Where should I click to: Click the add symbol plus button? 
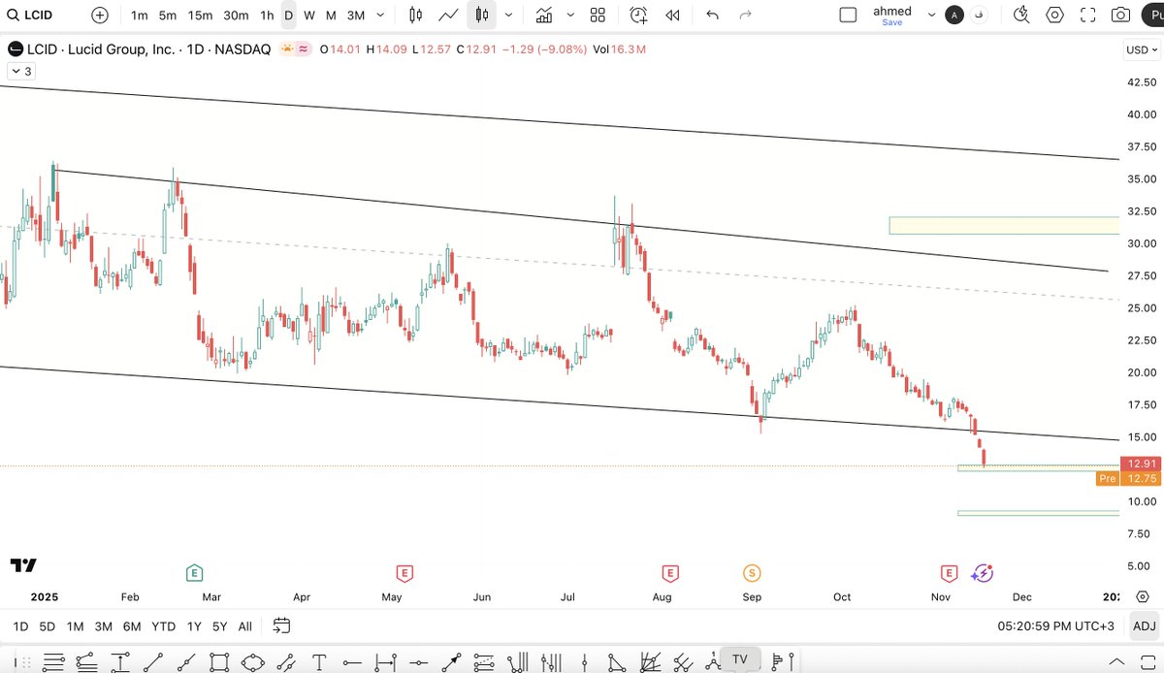pyautogui.click(x=100, y=15)
